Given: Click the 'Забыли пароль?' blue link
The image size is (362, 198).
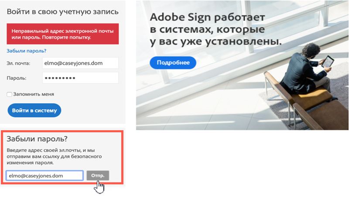Looking at the screenshot, I should 26,51.
